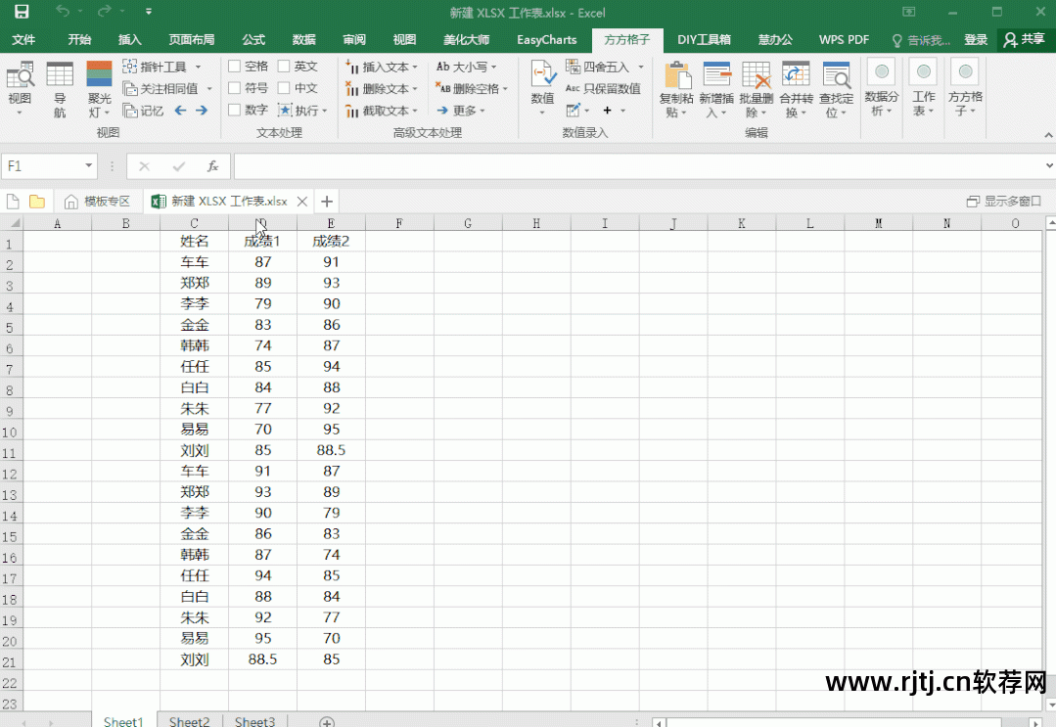Add a new sheet with plus icon
This screenshot has height=727, width=1056.
327,721
